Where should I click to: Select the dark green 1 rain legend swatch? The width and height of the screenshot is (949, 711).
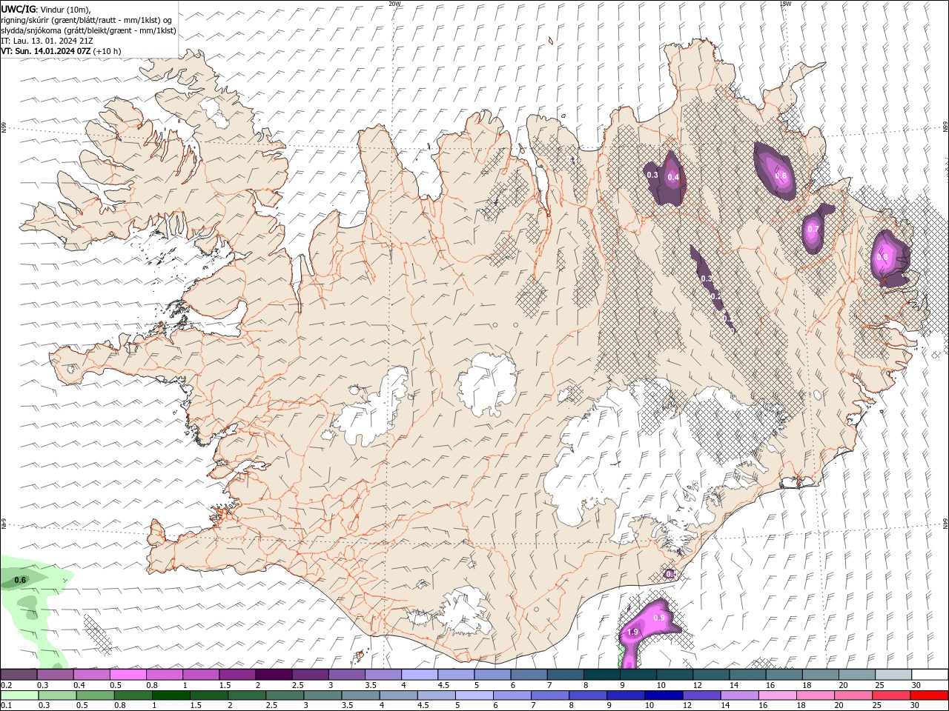click(171, 695)
